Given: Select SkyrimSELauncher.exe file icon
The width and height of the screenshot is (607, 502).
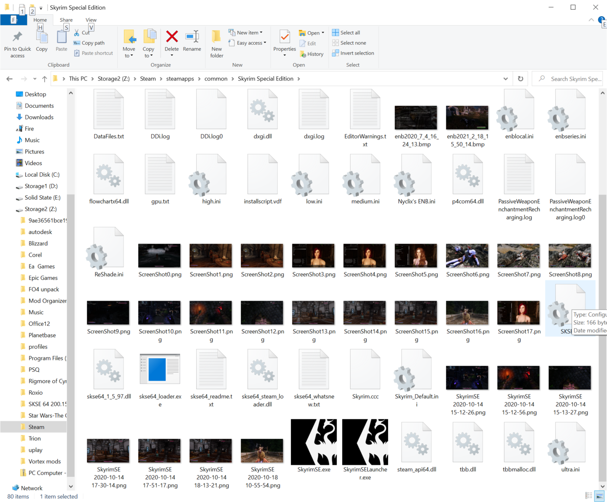Looking at the screenshot, I should click(365, 442).
